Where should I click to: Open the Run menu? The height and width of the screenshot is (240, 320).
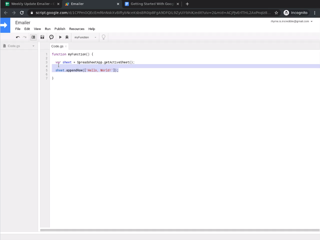point(48,29)
